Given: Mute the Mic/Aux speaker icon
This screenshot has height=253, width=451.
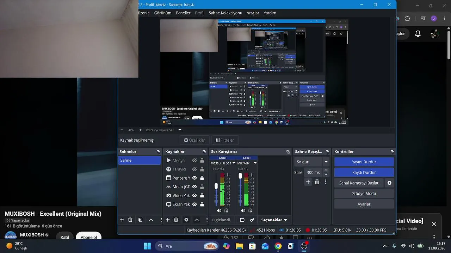Looking at the screenshot, I should pos(243,211).
